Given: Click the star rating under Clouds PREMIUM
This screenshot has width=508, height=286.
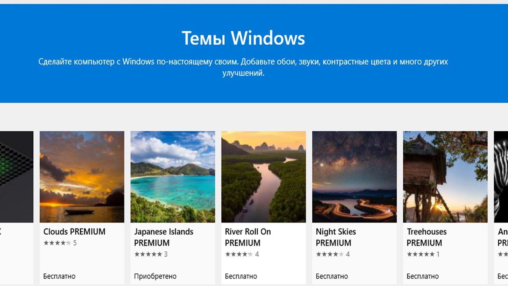Looking at the screenshot, I should (57, 243).
